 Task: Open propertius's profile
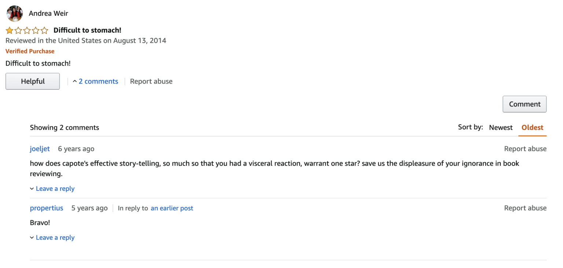(47, 208)
